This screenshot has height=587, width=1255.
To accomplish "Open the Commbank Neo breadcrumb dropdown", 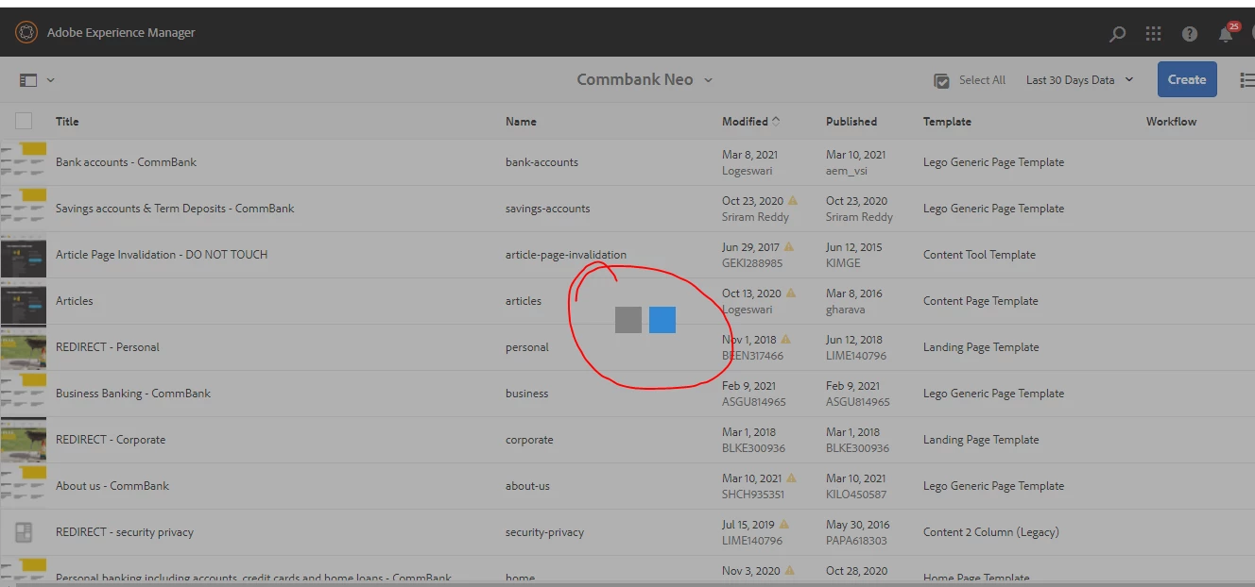I will click(645, 80).
